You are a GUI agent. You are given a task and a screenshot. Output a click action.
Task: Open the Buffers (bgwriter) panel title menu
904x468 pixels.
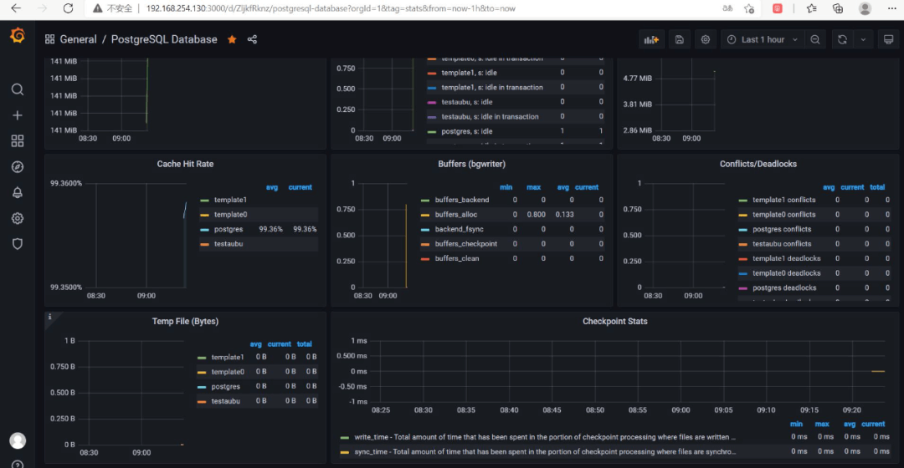pos(471,164)
